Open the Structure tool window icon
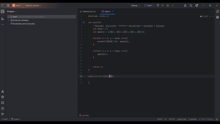This screenshot has height=124, width=220. click(x=2, y=19)
